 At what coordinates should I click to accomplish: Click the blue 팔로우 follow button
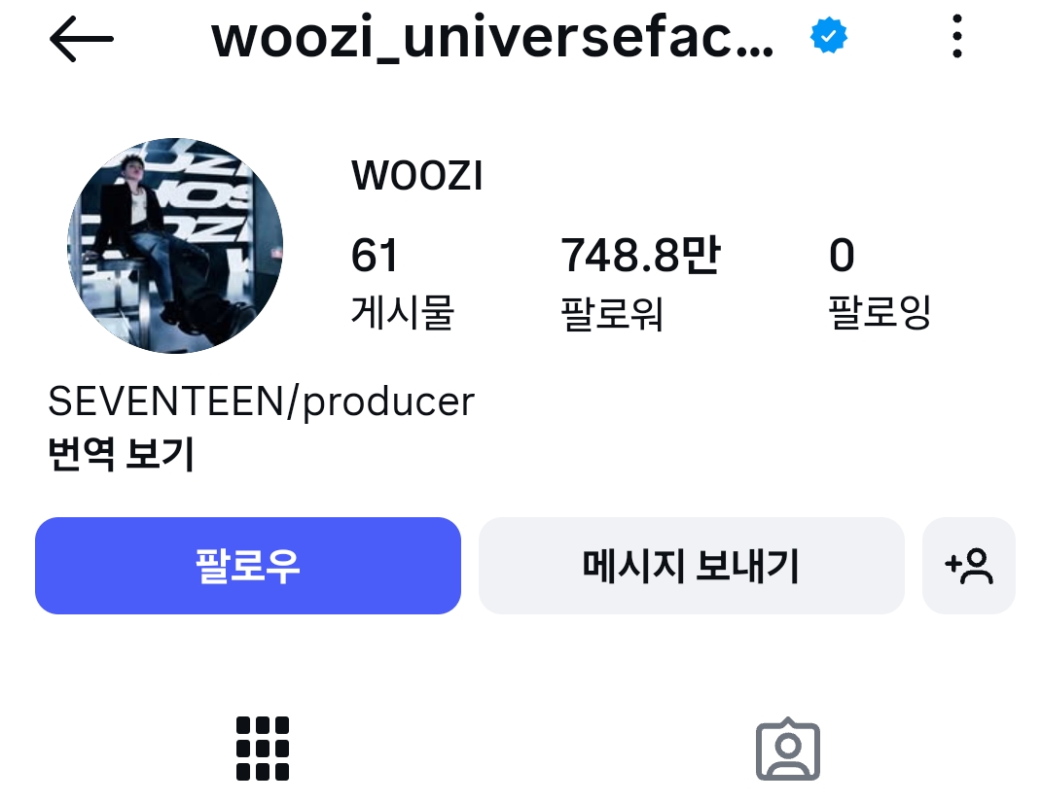[248, 566]
